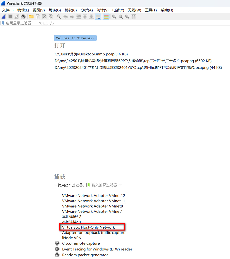
Task: Click the stop capture square icon
Action: click(x=10, y=17)
